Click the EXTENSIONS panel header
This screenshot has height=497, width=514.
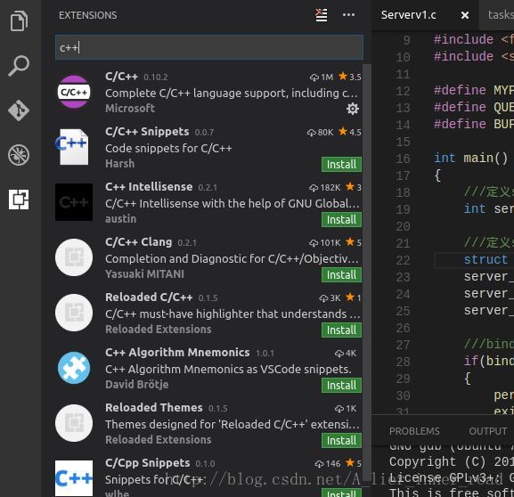pos(87,15)
